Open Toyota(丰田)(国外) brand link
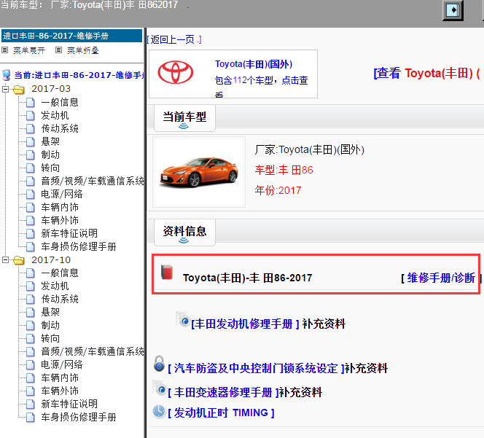The width and height of the screenshot is (484, 438). tap(254, 64)
